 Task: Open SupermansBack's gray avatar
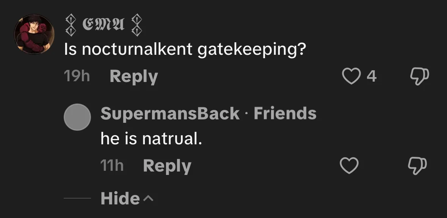click(x=77, y=117)
